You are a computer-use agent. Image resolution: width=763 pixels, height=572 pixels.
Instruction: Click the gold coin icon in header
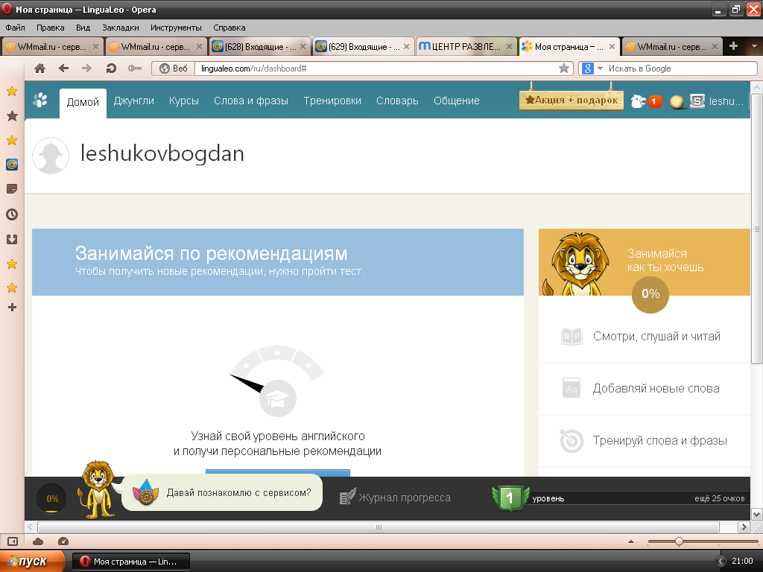677,101
